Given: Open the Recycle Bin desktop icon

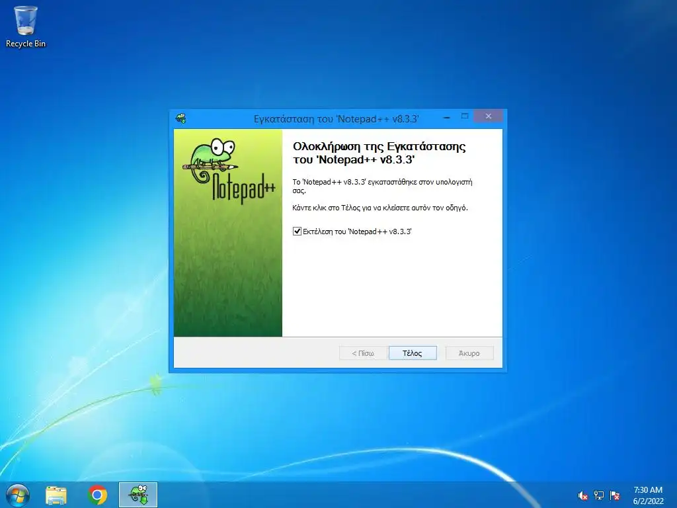Looking at the screenshot, I should (x=26, y=26).
